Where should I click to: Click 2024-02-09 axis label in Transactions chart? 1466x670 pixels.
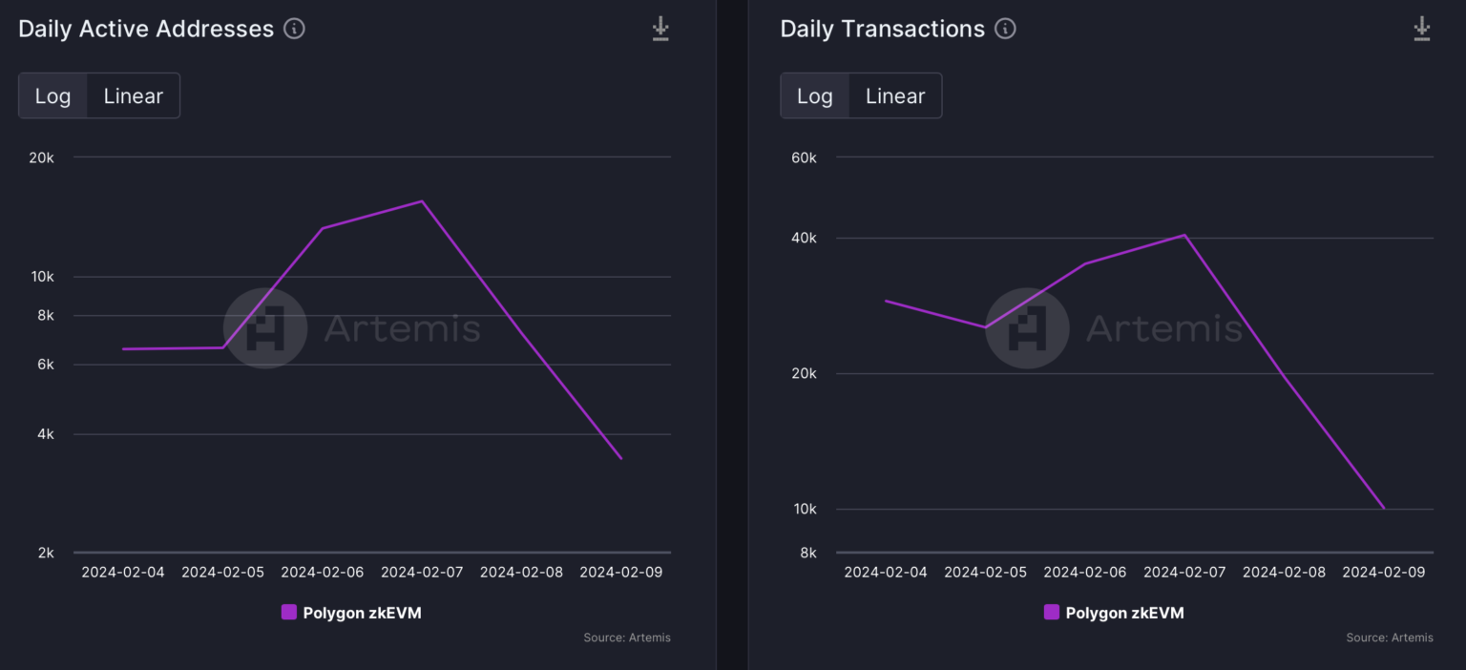[1383, 573]
